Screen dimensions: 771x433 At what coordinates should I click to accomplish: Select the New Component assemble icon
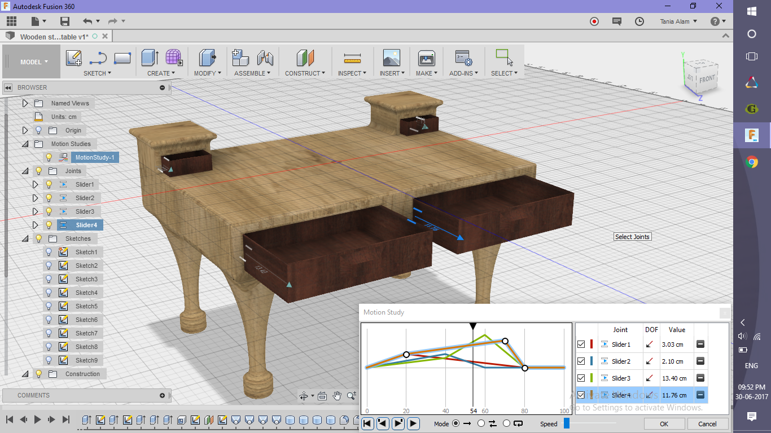[x=240, y=58]
